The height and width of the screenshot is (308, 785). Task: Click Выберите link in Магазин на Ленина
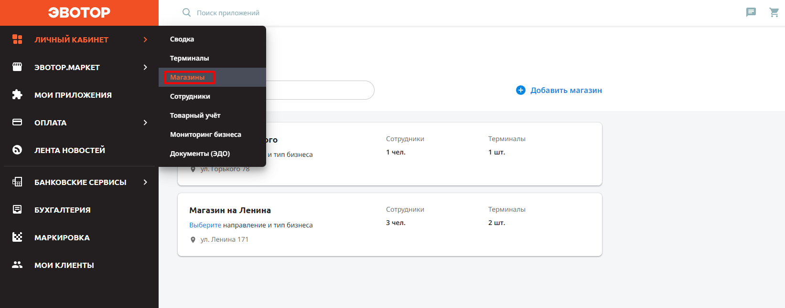coord(205,225)
